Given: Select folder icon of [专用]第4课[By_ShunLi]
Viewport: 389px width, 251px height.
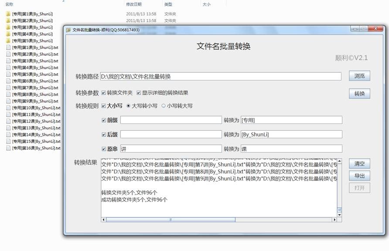Looking at the screenshot, I should tap(8, 34).
